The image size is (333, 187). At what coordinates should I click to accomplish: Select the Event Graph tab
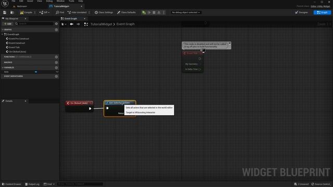[71, 19]
